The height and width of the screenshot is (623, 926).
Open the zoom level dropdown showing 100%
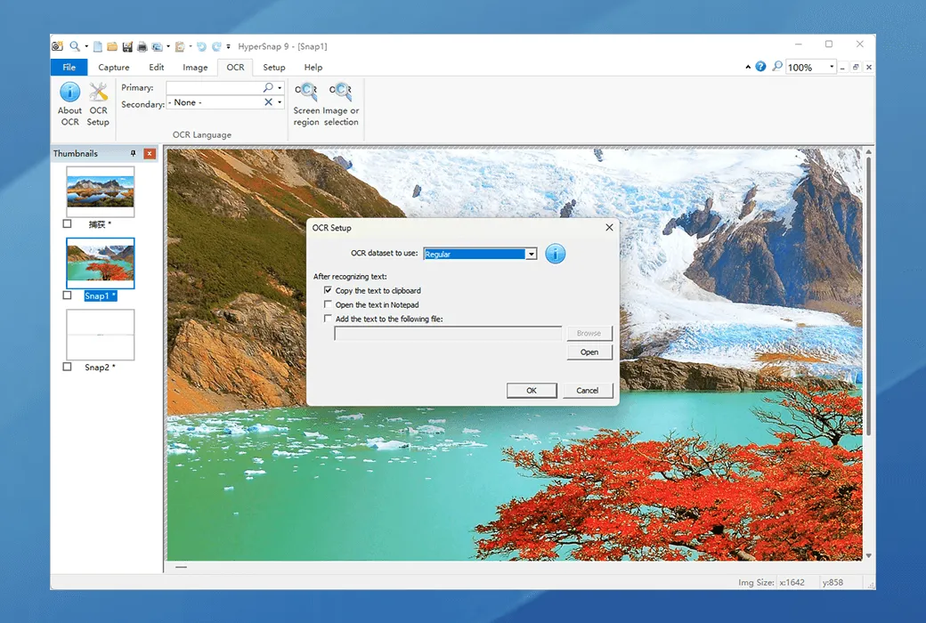[829, 67]
